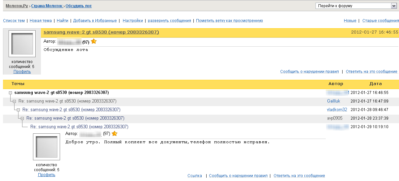The height and width of the screenshot is (181, 399).
Task: Click the avatar image in the reply message
Action: click(x=47, y=147)
